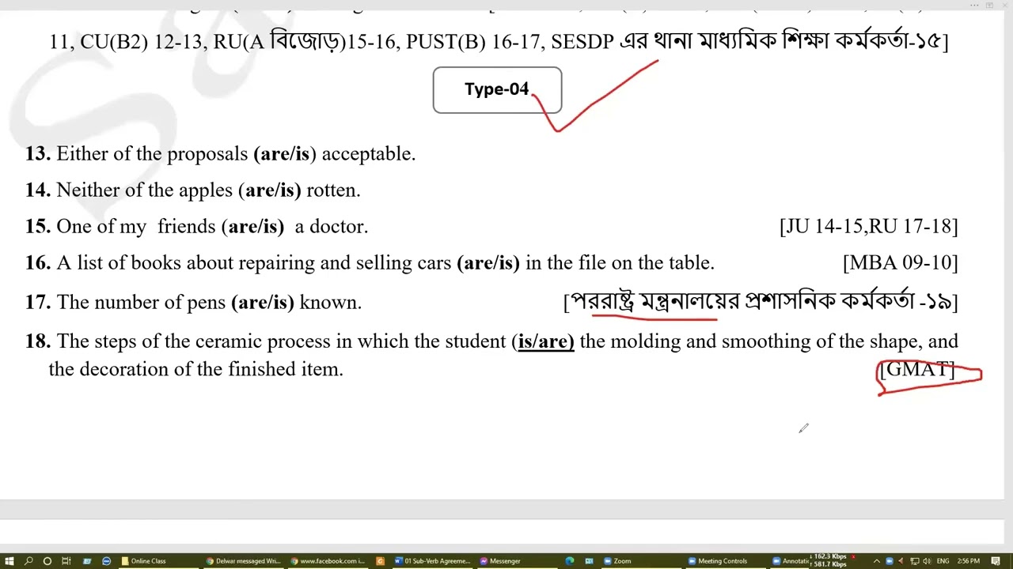Viewport: 1013px width, 569px height.
Task: Switch to Chrome 'Delwar messaged' window
Action: (x=243, y=561)
